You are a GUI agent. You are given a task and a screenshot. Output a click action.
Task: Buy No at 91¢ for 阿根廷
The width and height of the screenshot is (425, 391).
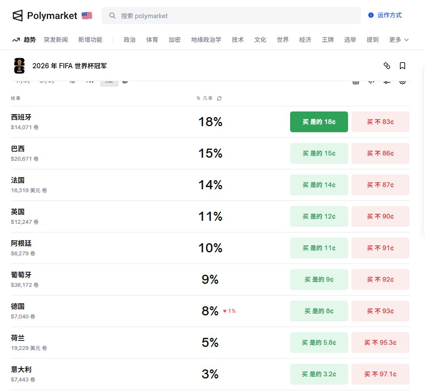pyautogui.click(x=380, y=248)
